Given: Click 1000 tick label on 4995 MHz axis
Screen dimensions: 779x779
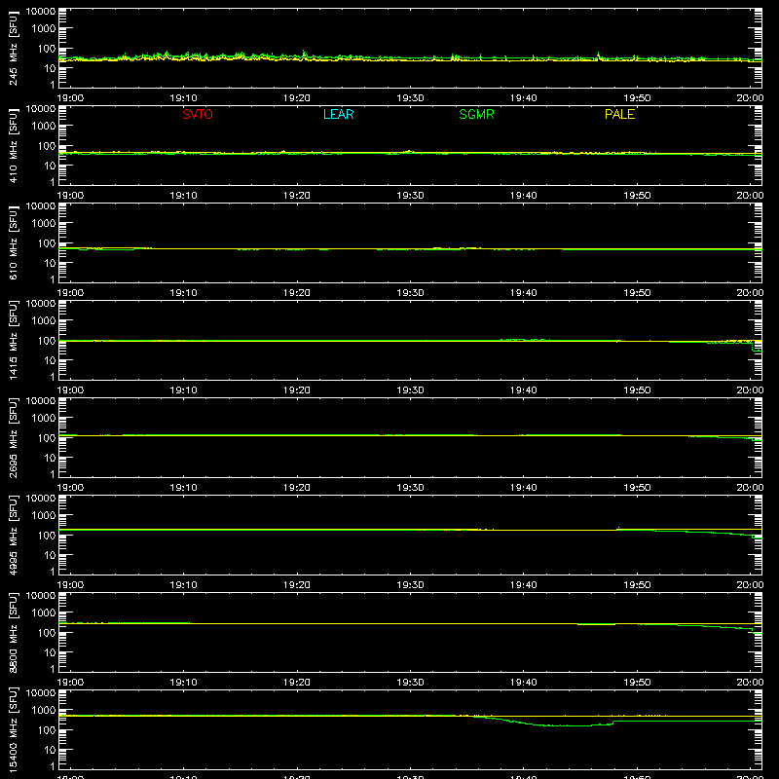Looking at the screenshot, I should coord(44,515).
